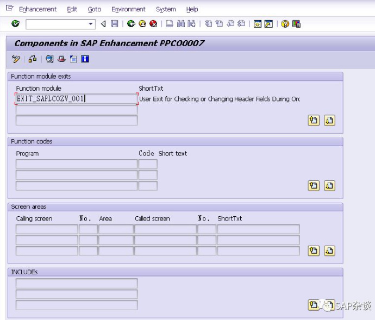Click the EXIT_SAPLCOZV_001 function module field

click(x=77, y=99)
